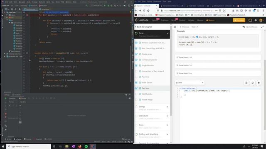Open the Code menu in IntelliJ

coord(29,2)
